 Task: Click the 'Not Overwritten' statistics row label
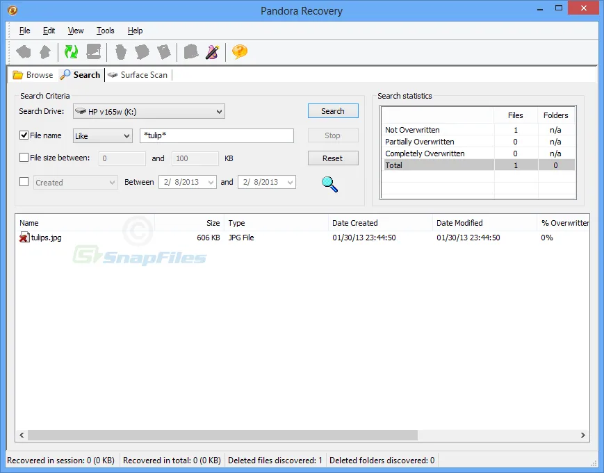click(412, 130)
